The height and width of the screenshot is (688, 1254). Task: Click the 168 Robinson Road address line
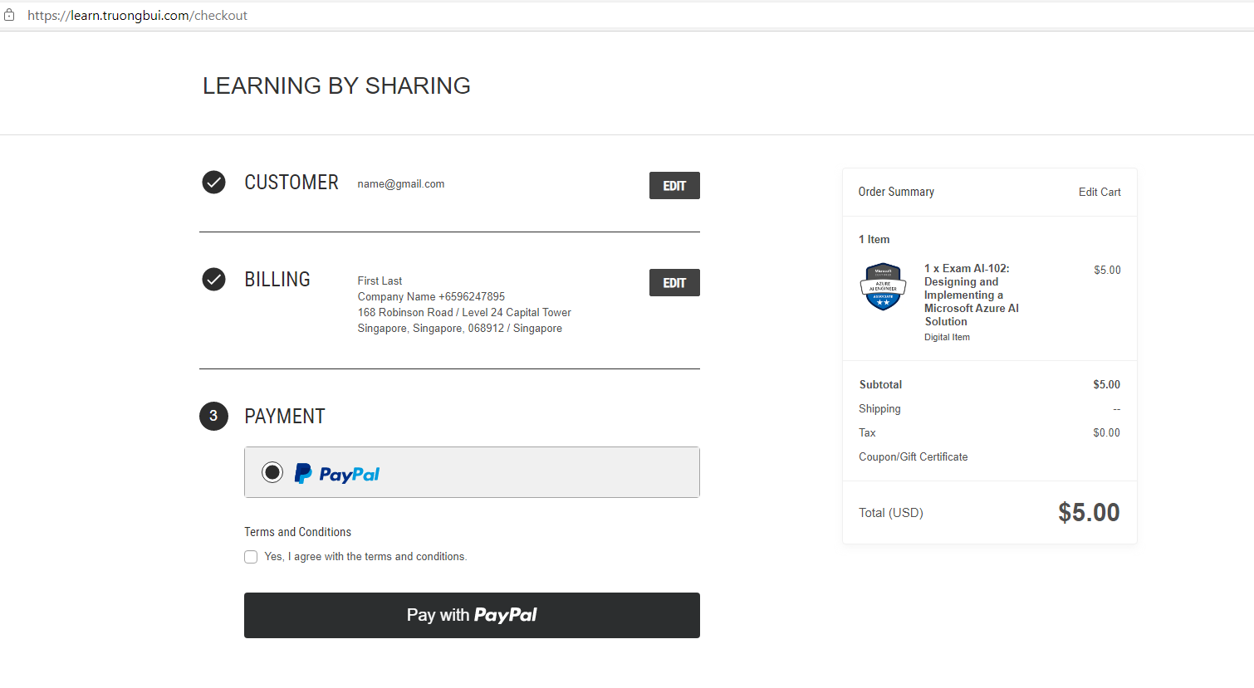click(x=464, y=312)
